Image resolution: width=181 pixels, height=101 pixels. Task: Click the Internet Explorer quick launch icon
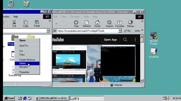coord(25,98)
